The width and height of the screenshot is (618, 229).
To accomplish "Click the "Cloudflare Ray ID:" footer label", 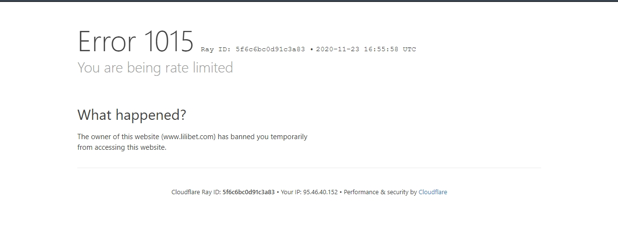I will click(x=196, y=192).
